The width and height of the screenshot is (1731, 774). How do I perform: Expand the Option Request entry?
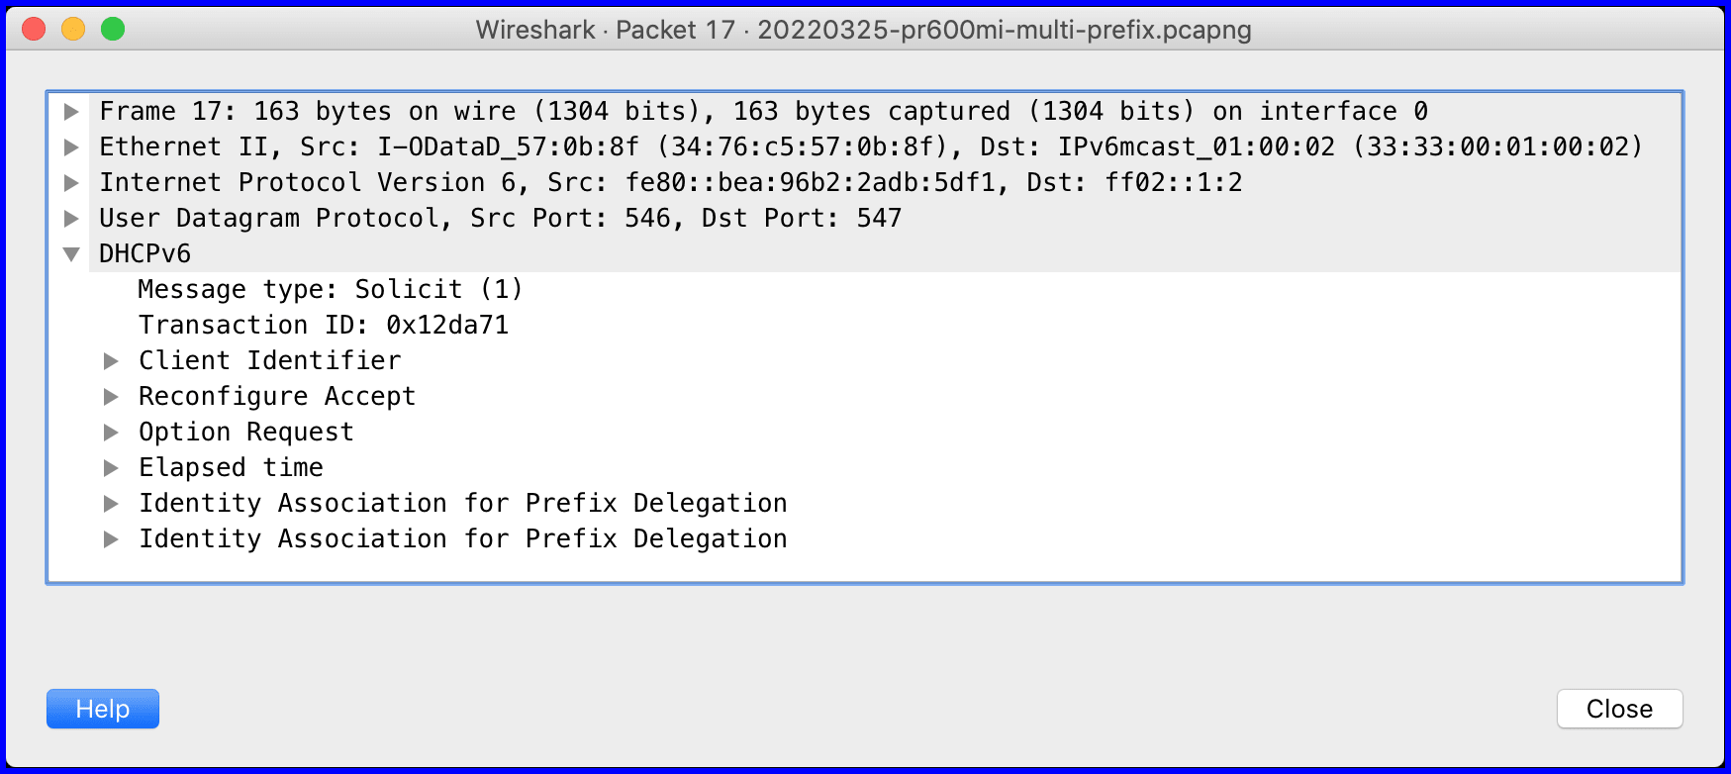pyautogui.click(x=111, y=433)
